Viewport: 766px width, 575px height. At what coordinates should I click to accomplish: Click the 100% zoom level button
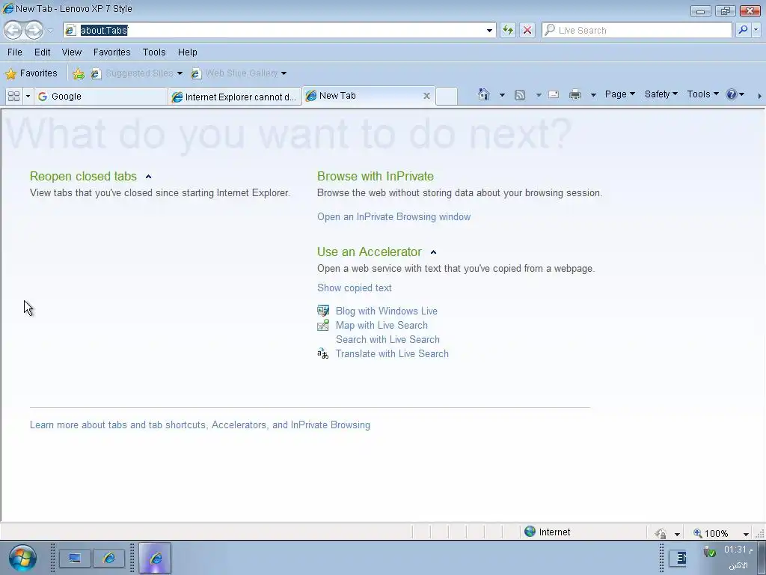[x=711, y=533]
